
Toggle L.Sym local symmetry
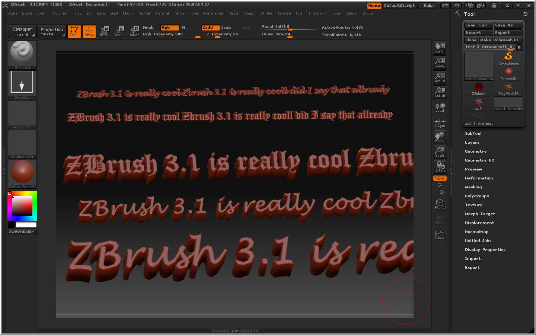[440, 122]
